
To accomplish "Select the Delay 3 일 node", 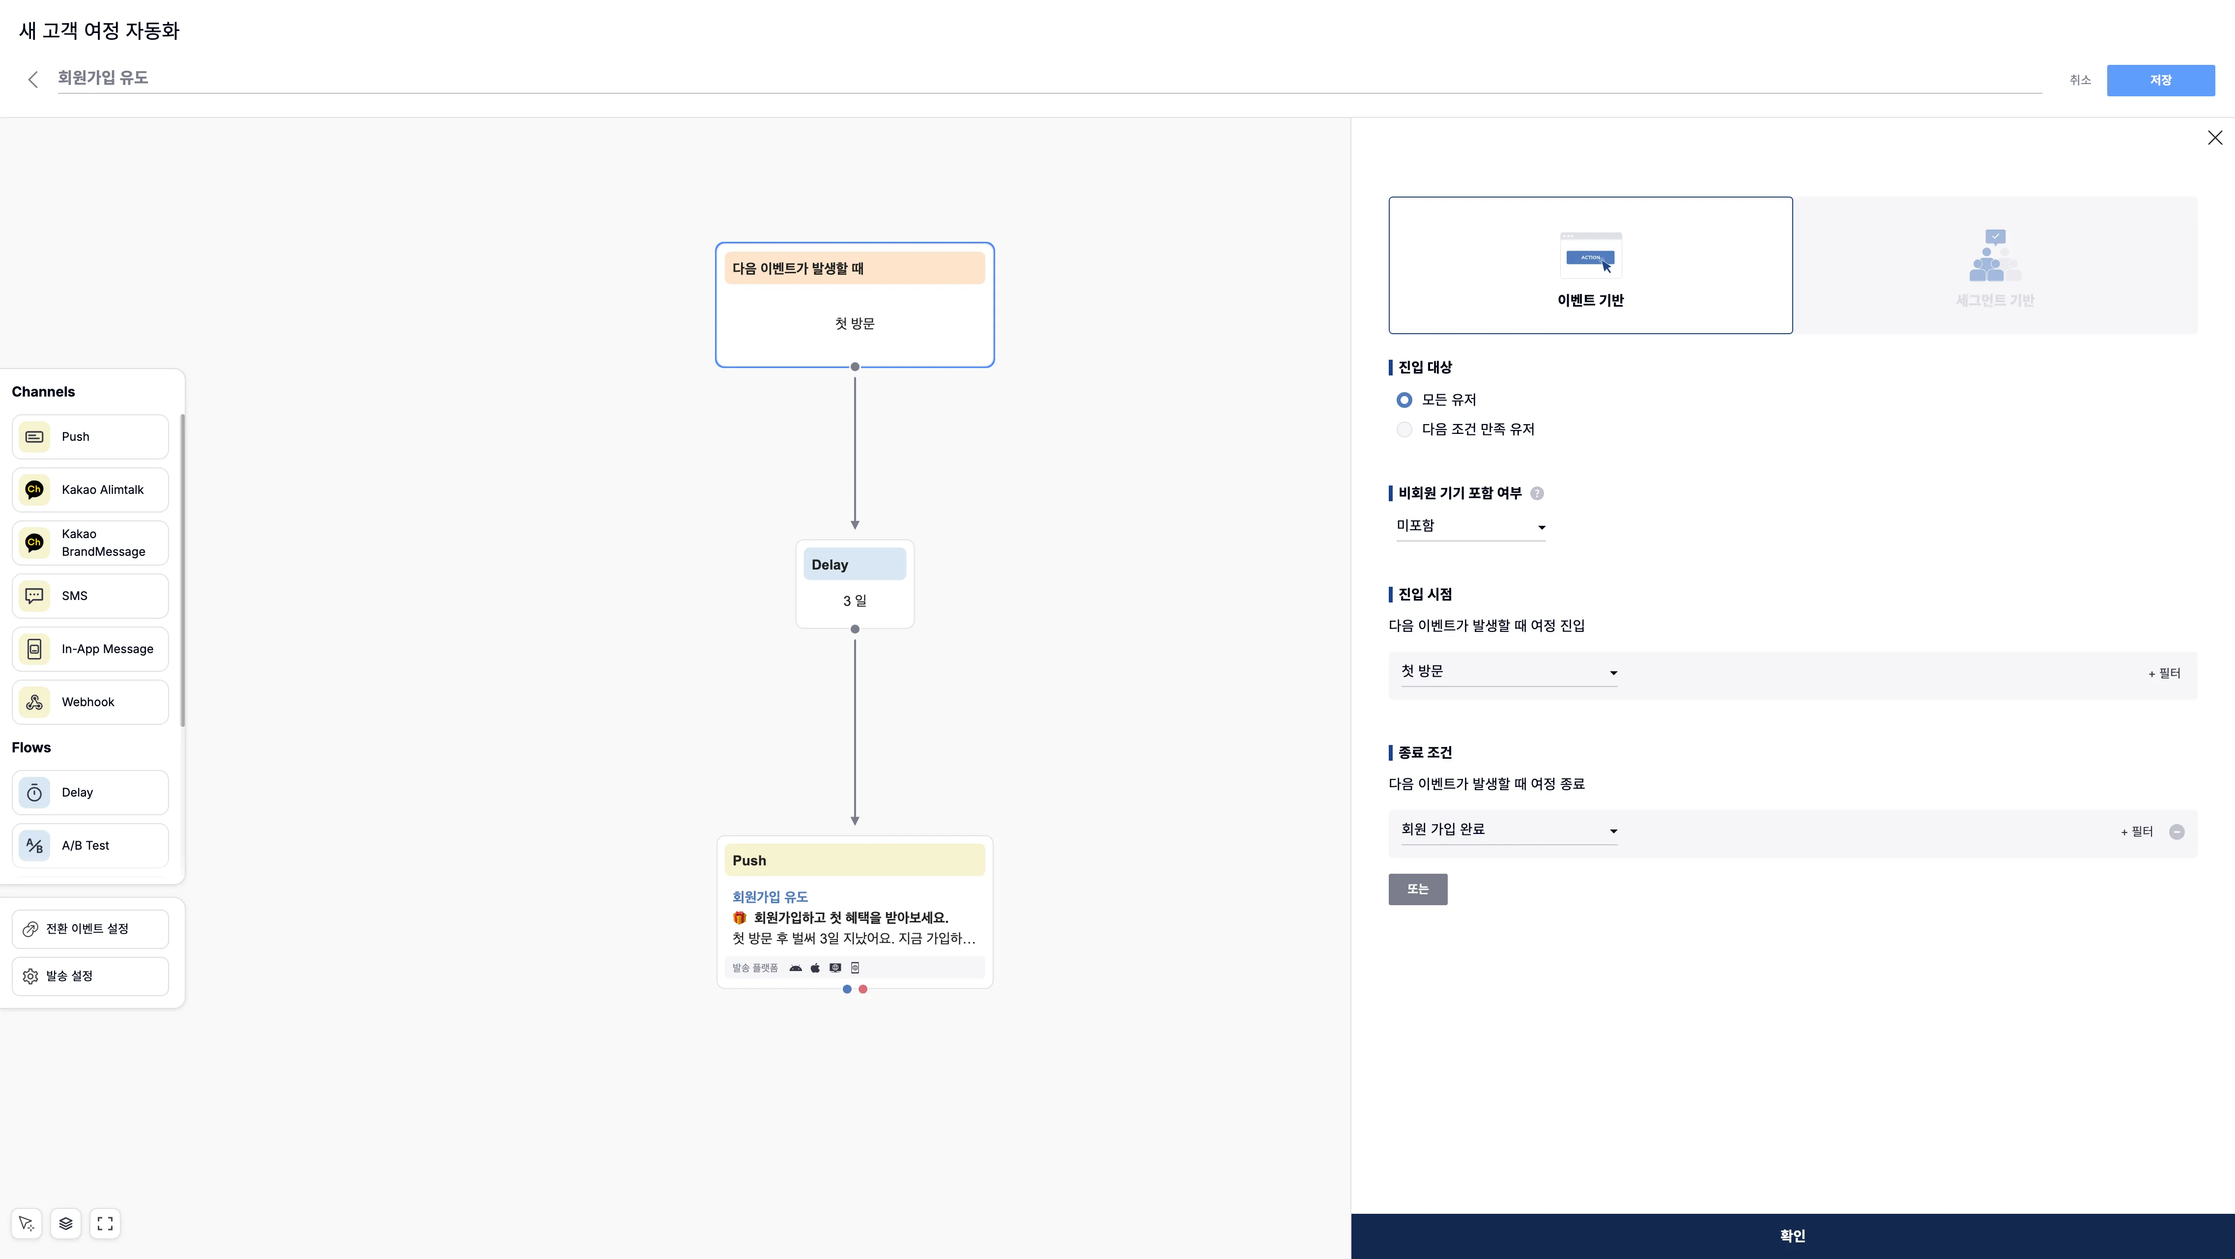I will tap(855, 584).
